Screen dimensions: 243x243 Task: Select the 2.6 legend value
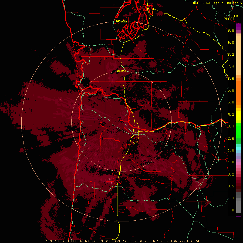[x=231, y=139]
